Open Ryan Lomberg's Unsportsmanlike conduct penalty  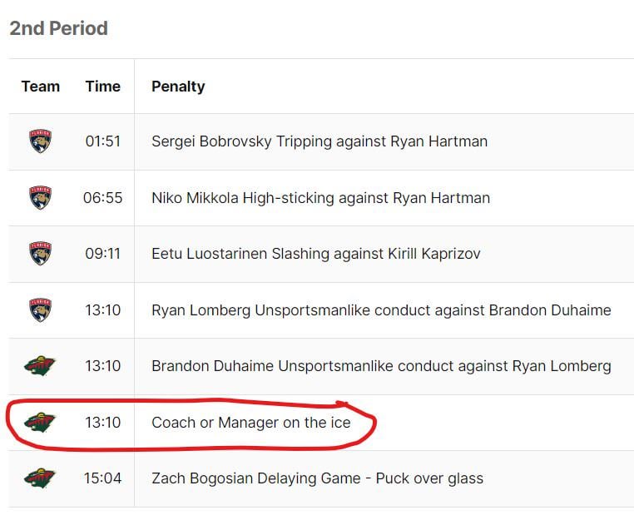[x=381, y=310]
